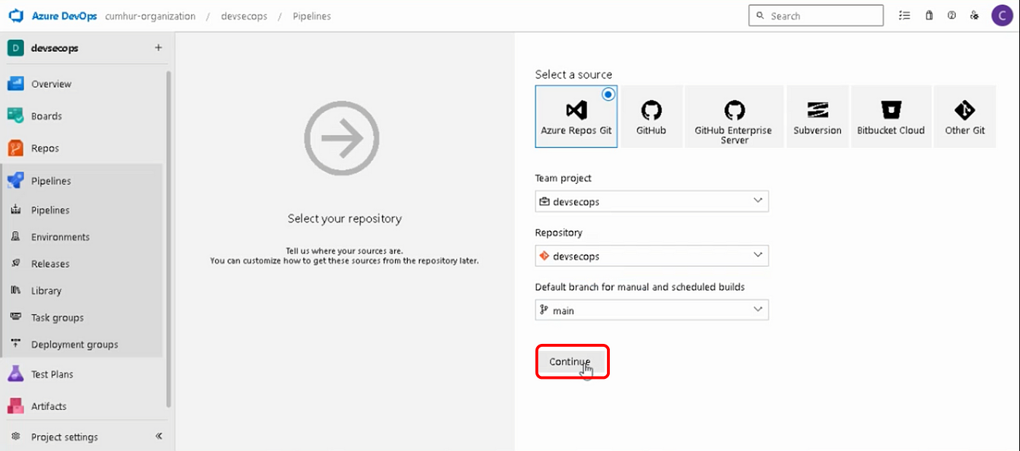Click the Overview sidebar icon
Screen dimensions: 1020x451
[15, 84]
